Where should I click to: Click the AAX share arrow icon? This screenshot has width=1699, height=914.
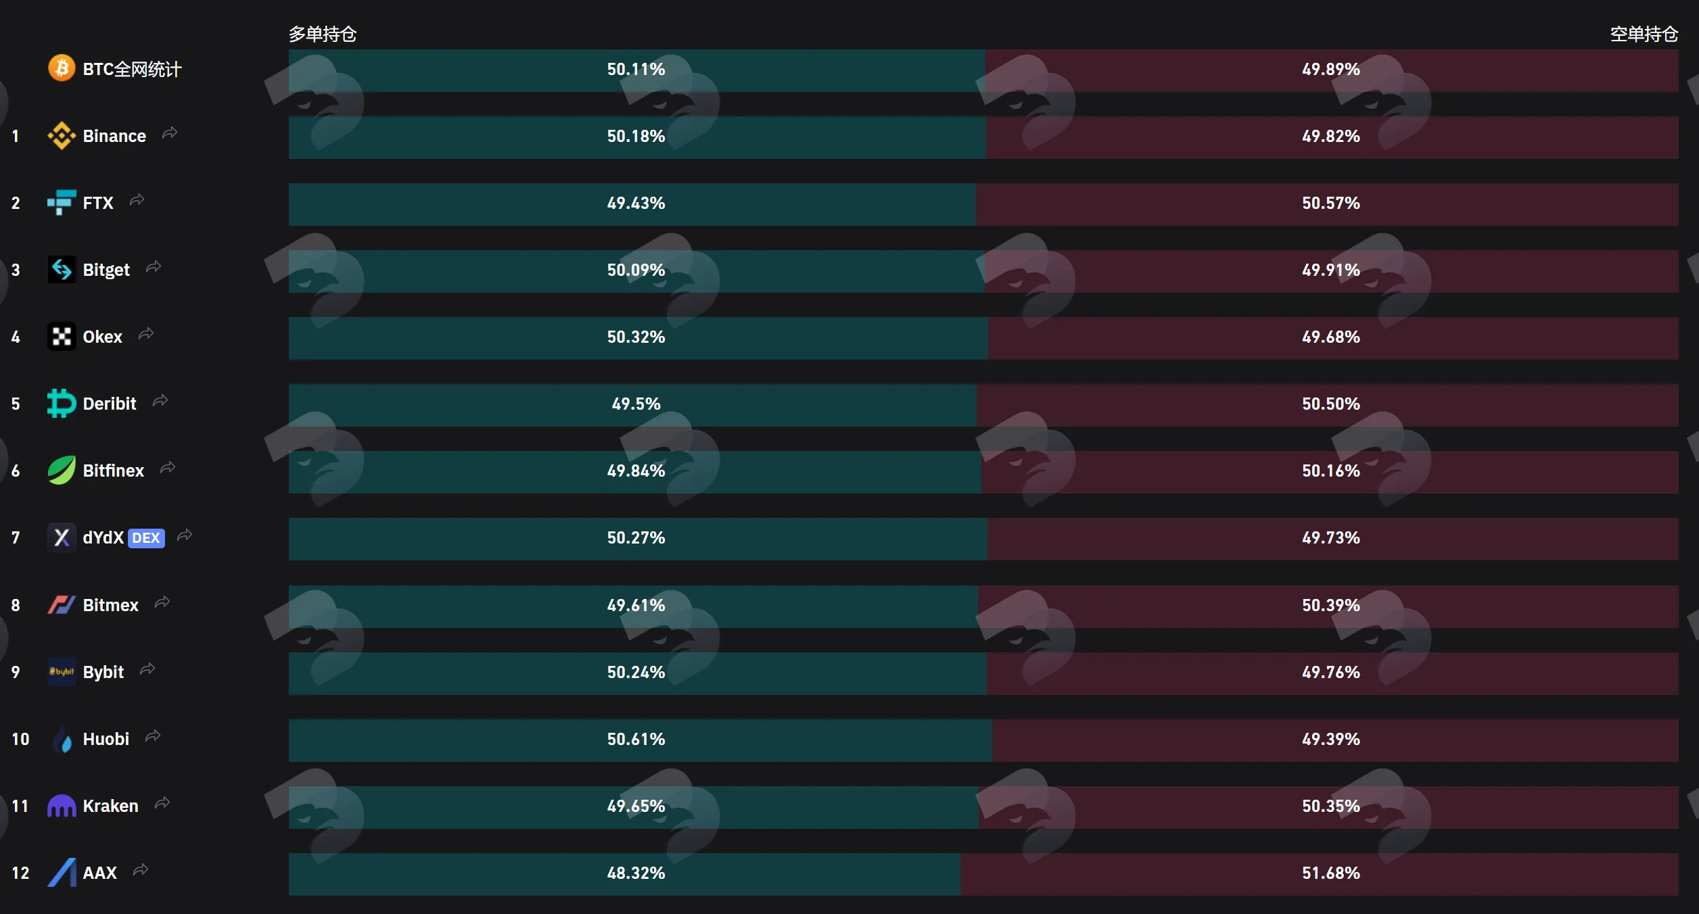coord(141,870)
